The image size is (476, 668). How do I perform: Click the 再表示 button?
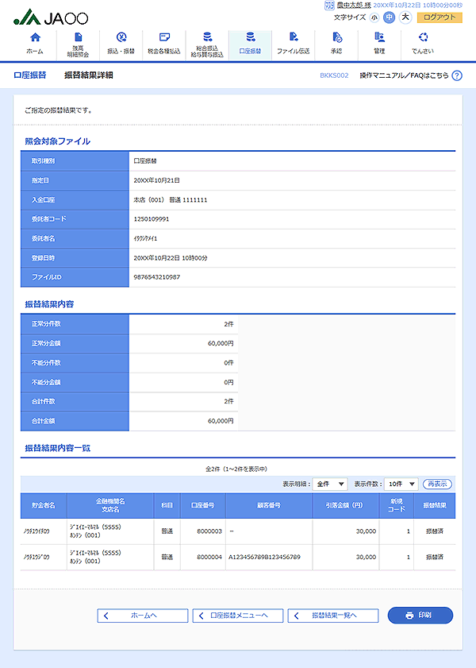click(x=437, y=484)
